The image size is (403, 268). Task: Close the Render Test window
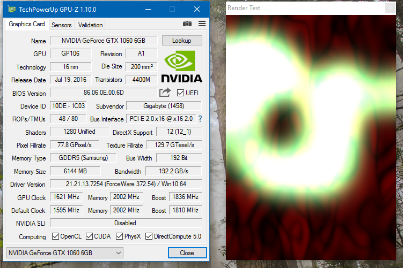click(x=391, y=8)
